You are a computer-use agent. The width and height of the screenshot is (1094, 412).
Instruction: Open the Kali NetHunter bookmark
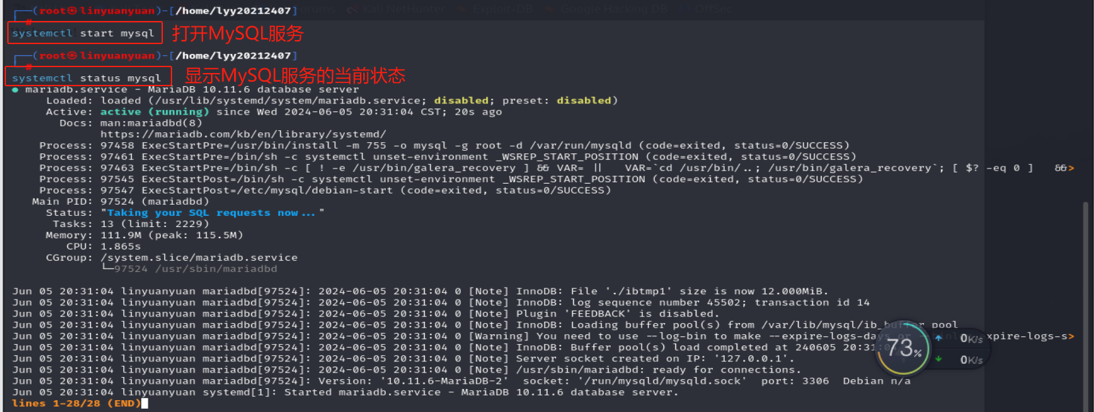[403, 10]
